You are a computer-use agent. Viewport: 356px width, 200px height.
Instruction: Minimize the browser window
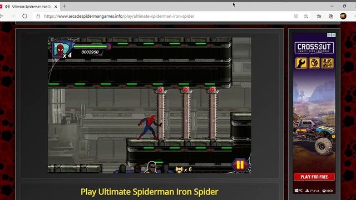point(332,6)
